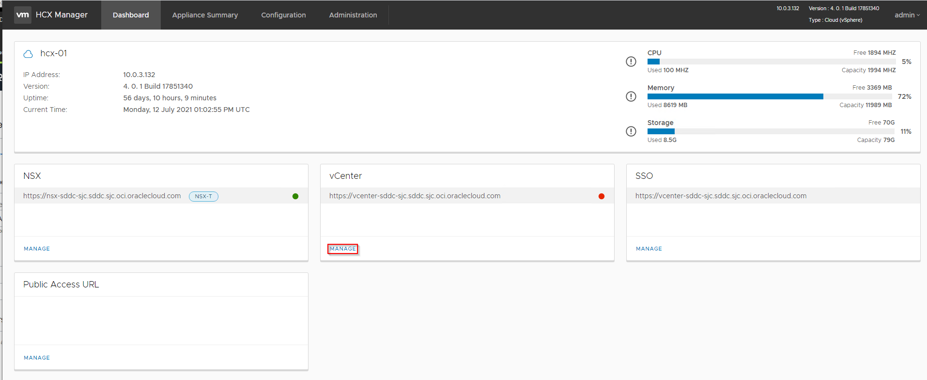
Task: Click the Public Access URL heading
Action: tap(61, 285)
